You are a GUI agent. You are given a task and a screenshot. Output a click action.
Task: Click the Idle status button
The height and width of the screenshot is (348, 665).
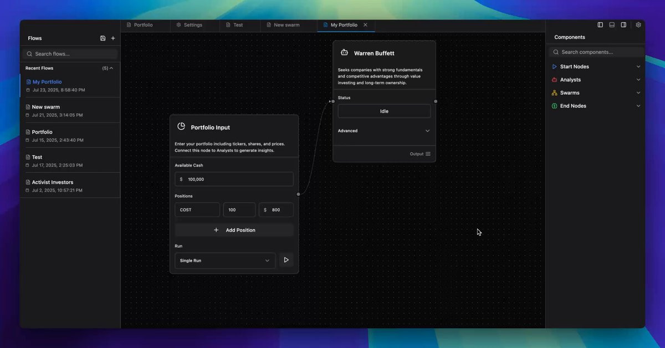coord(384,111)
